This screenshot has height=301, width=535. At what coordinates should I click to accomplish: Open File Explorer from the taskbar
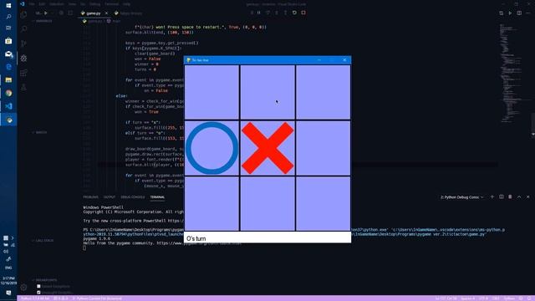point(8,80)
